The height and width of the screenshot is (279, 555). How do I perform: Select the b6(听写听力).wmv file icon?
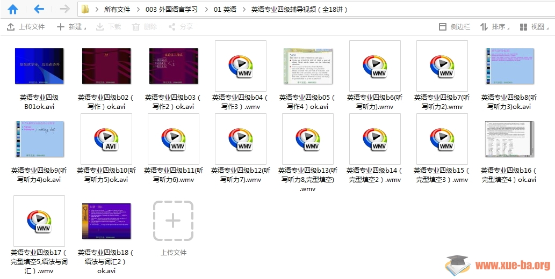coord(375,66)
